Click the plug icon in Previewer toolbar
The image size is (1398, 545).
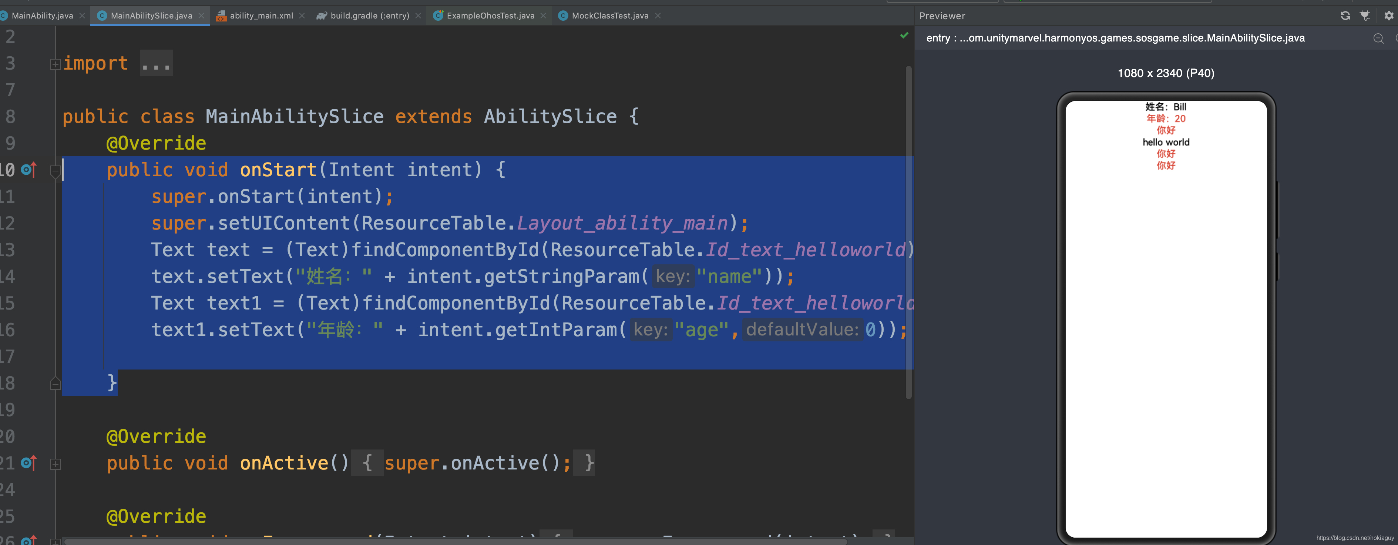pyautogui.click(x=1365, y=16)
